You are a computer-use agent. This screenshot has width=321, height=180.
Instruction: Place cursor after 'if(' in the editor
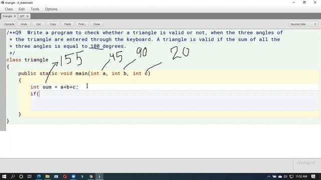39,94
